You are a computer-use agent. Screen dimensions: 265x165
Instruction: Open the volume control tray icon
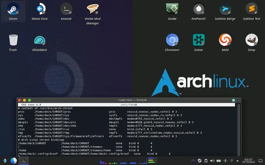[x=212, y=161]
